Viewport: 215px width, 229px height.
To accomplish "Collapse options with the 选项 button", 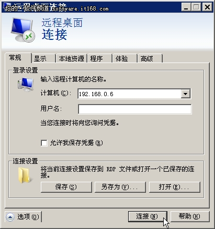I will [24, 217].
